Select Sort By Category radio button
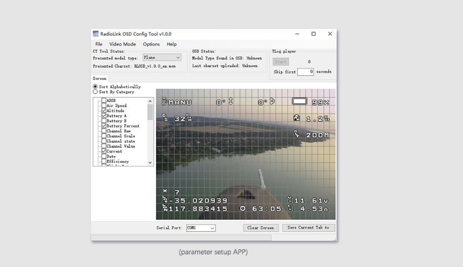 [x=95, y=92]
